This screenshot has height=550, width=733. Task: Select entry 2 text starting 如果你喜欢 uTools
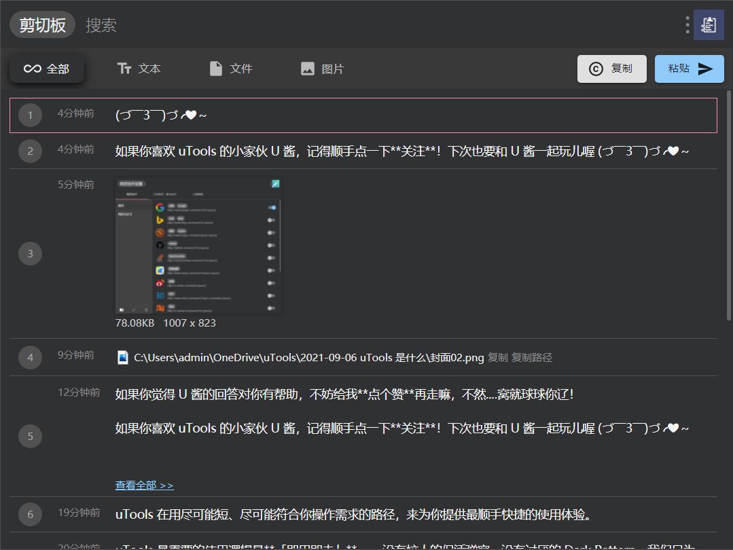click(402, 151)
